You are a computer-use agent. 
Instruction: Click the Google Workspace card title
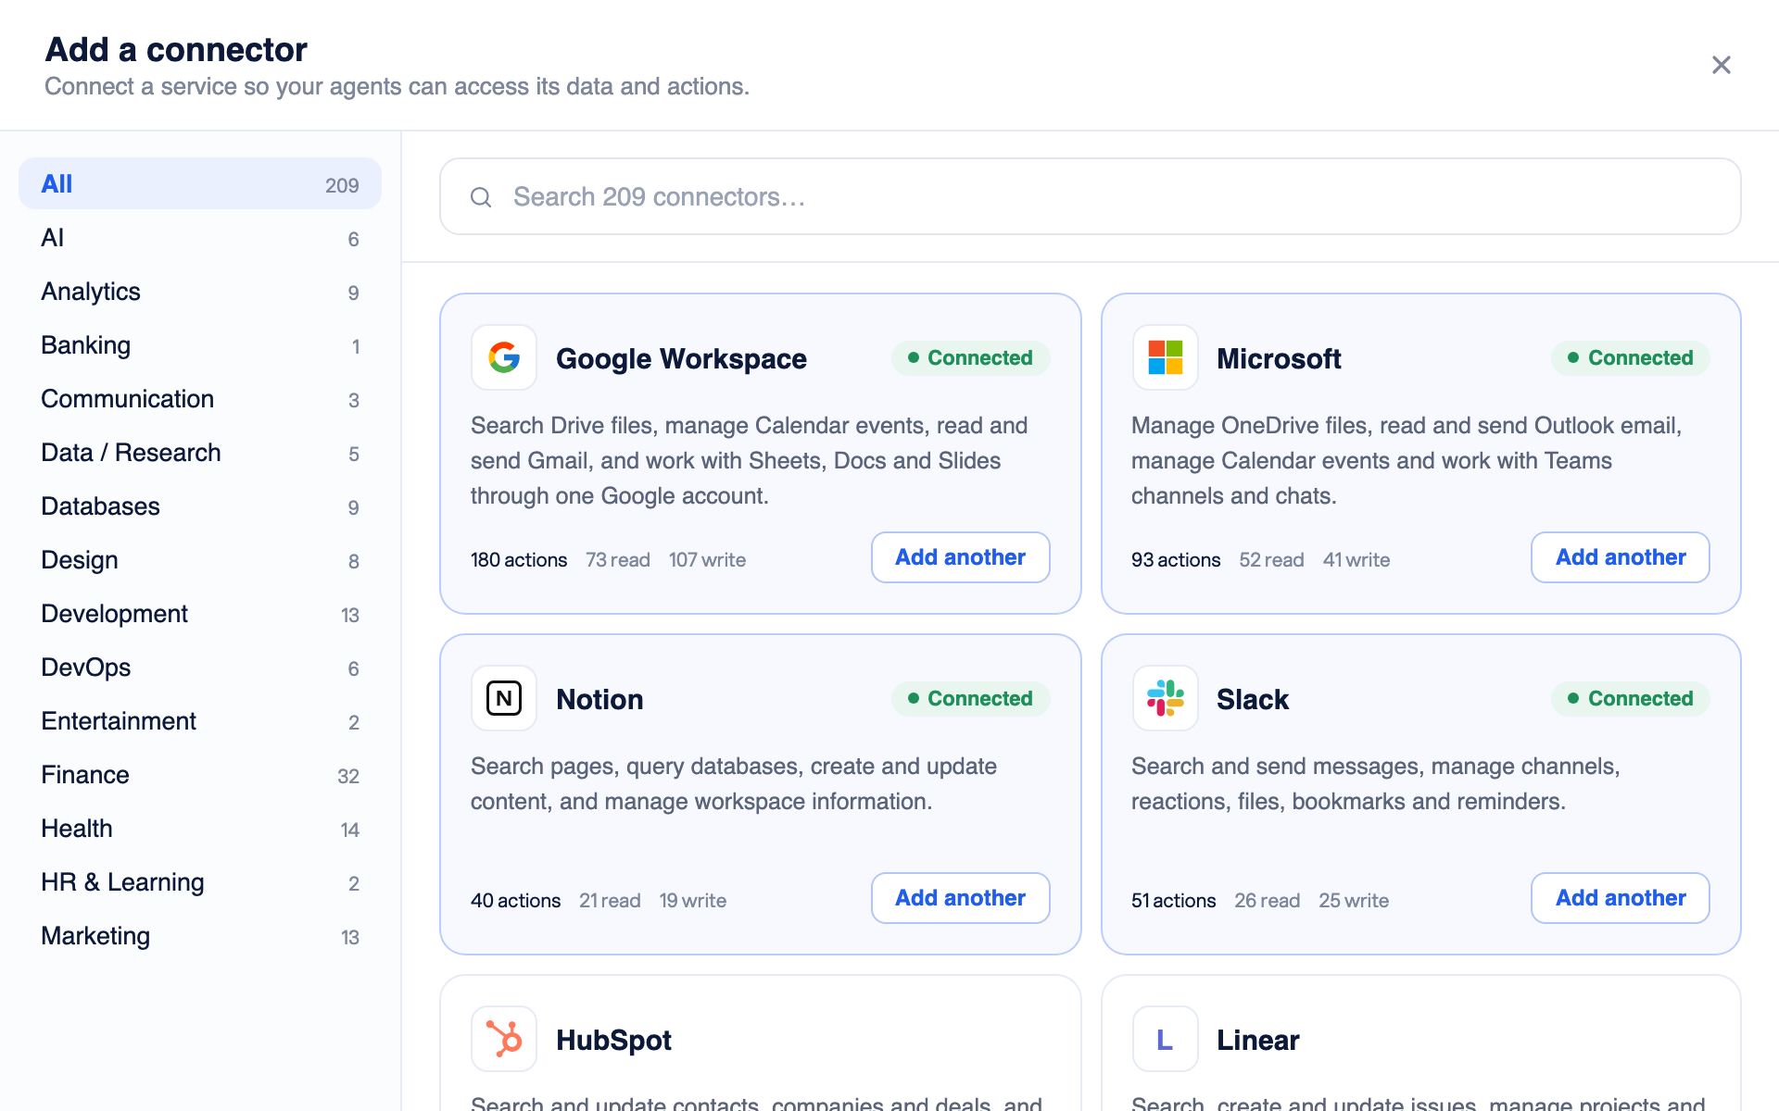[x=681, y=359]
